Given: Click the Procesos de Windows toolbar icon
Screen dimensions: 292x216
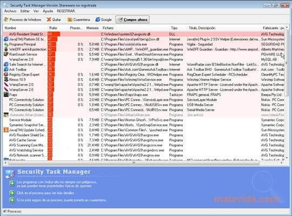Looking at the screenshot, I should coord(6,19).
